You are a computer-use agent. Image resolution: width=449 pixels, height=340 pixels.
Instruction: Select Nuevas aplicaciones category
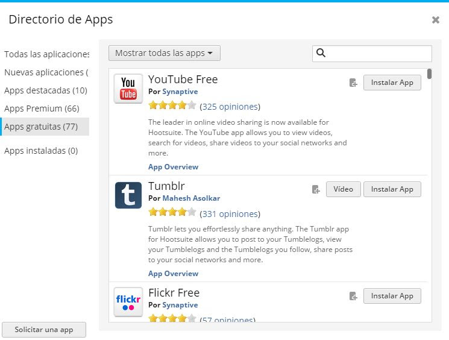pyautogui.click(x=46, y=72)
